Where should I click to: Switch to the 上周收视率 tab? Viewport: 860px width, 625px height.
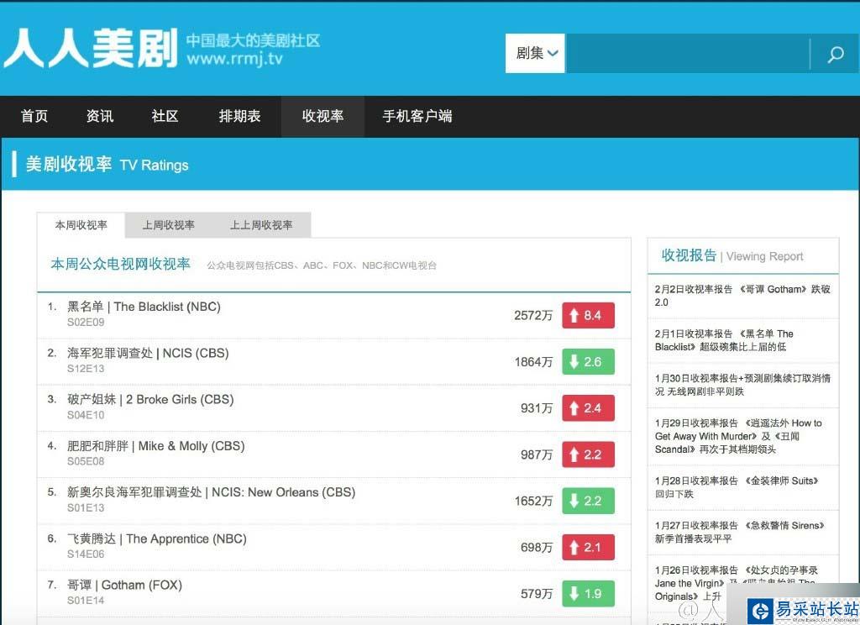click(168, 225)
